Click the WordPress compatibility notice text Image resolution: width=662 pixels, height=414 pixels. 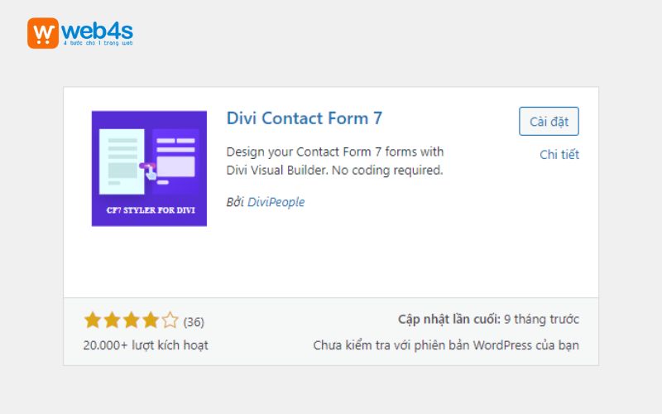(446, 345)
